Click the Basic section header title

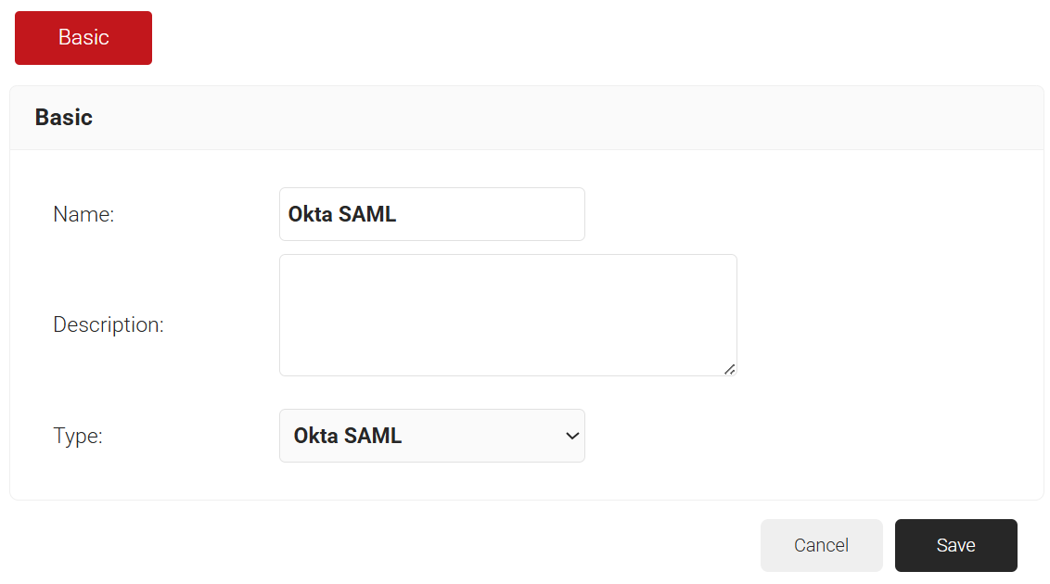[64, 118]
